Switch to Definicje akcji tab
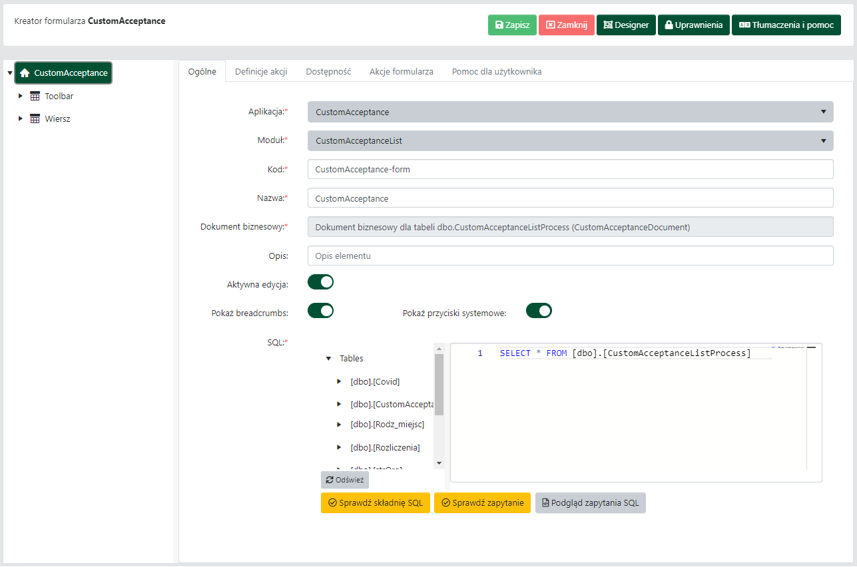857x567 pixels. (261, 72)
